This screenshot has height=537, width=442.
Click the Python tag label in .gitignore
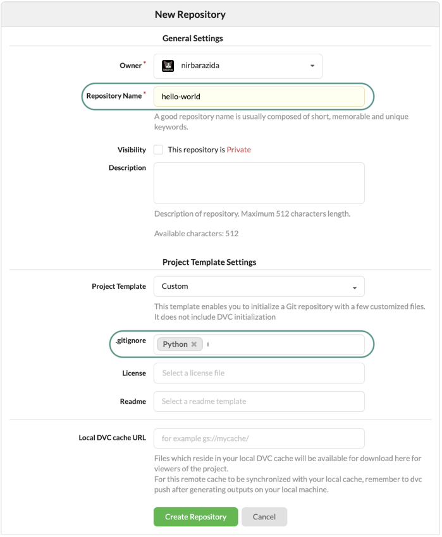click(x=175, y=344)
